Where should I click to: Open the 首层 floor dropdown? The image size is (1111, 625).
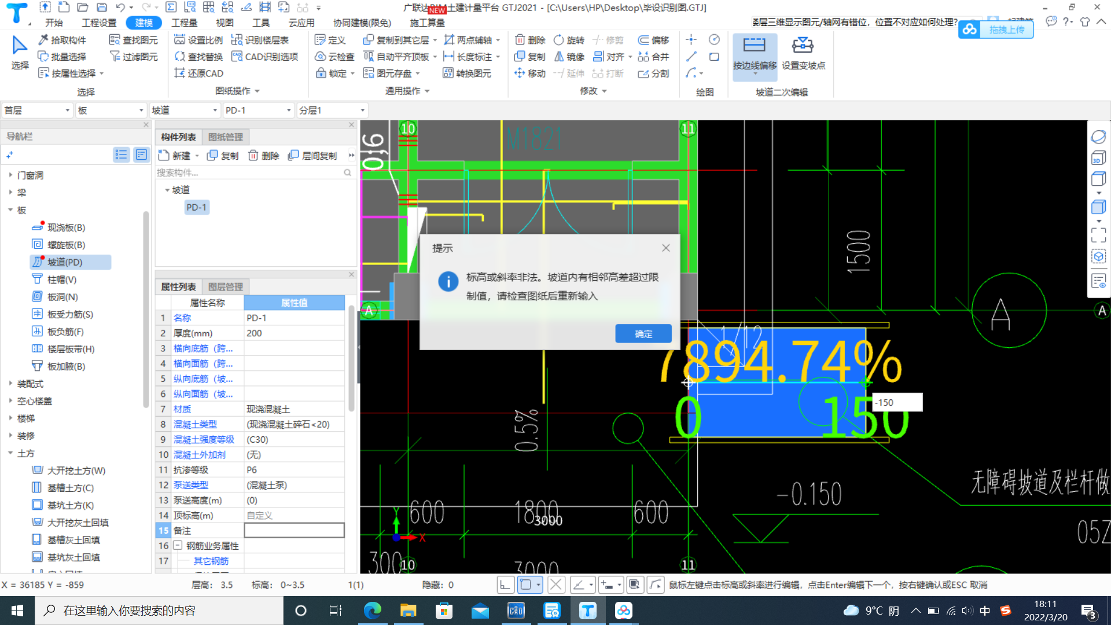37,110
